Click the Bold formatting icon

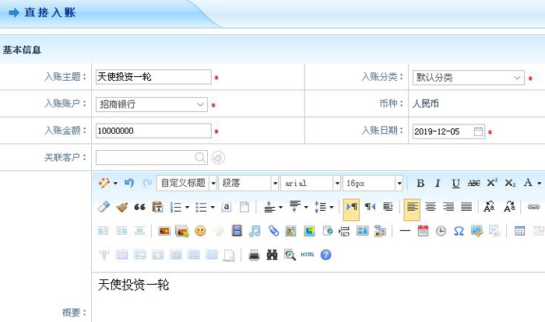(x=420, y=184)
